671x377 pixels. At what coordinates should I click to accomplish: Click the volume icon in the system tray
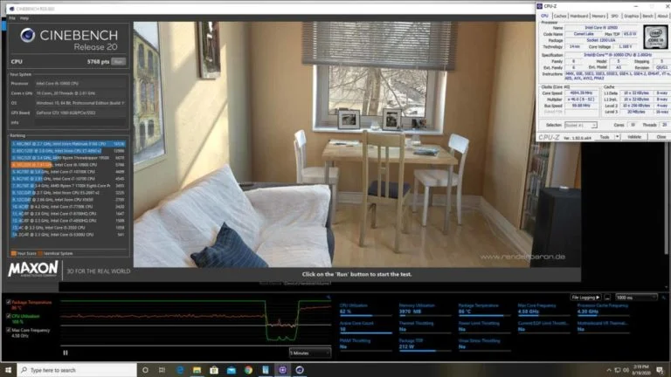coord(626,370)
